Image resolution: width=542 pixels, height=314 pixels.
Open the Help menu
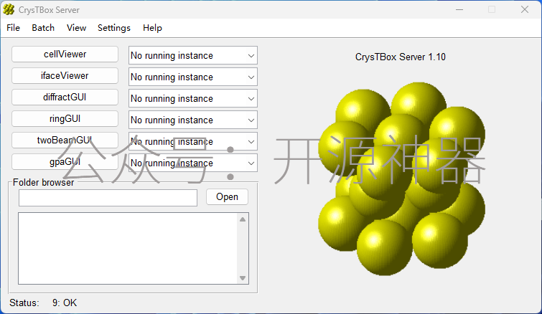coord(152,28)
